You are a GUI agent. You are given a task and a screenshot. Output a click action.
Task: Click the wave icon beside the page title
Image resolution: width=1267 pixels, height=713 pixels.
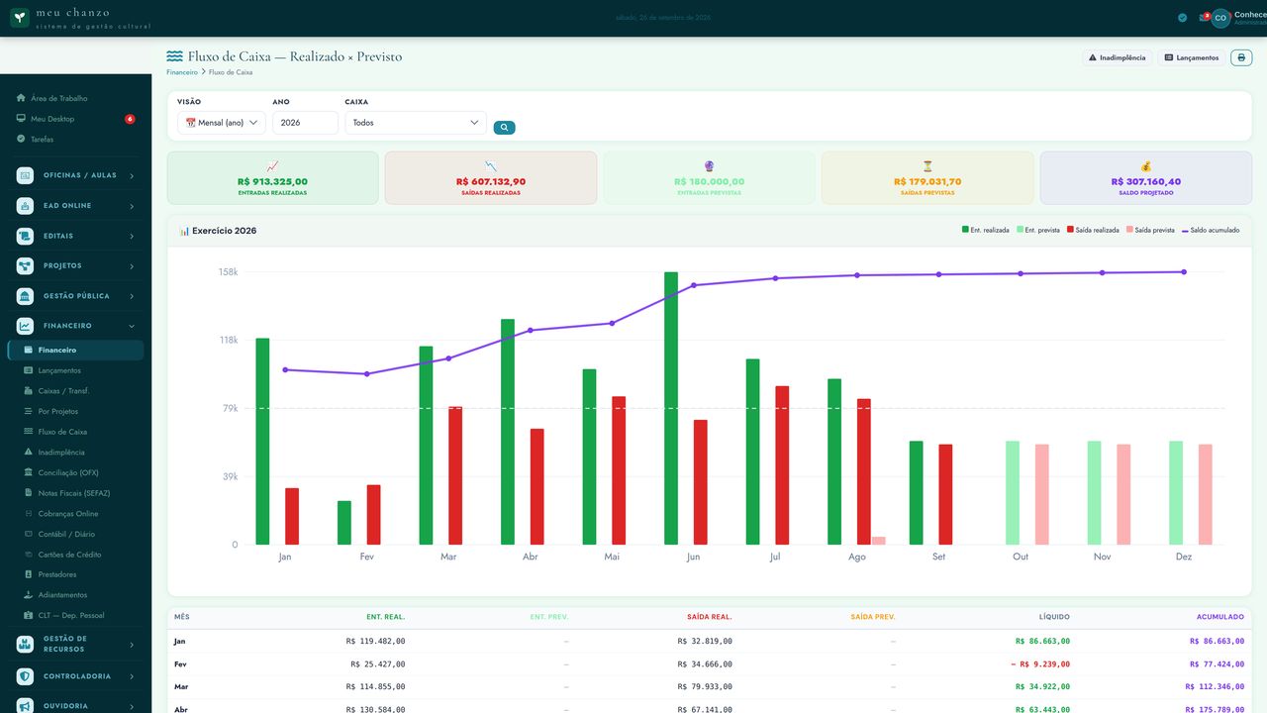[x=175, y=56]
